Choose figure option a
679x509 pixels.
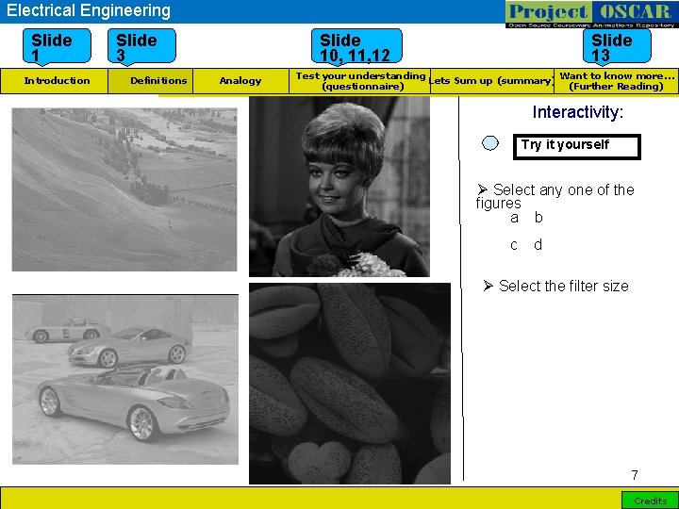point(514,218)
